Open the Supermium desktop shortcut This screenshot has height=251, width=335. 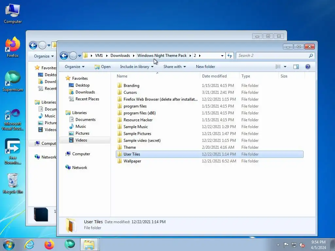[13, 81]
